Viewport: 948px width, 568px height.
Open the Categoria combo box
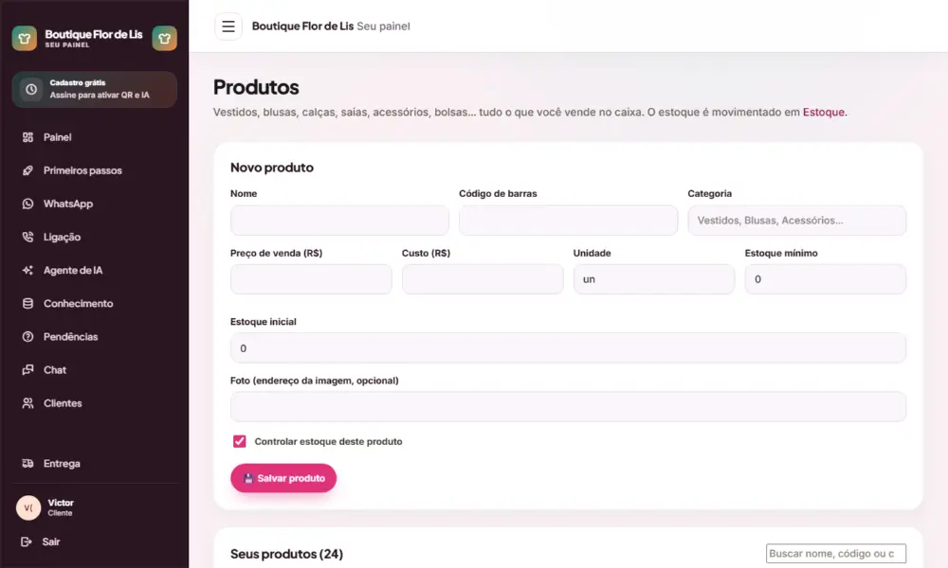[x=797, y=221]
